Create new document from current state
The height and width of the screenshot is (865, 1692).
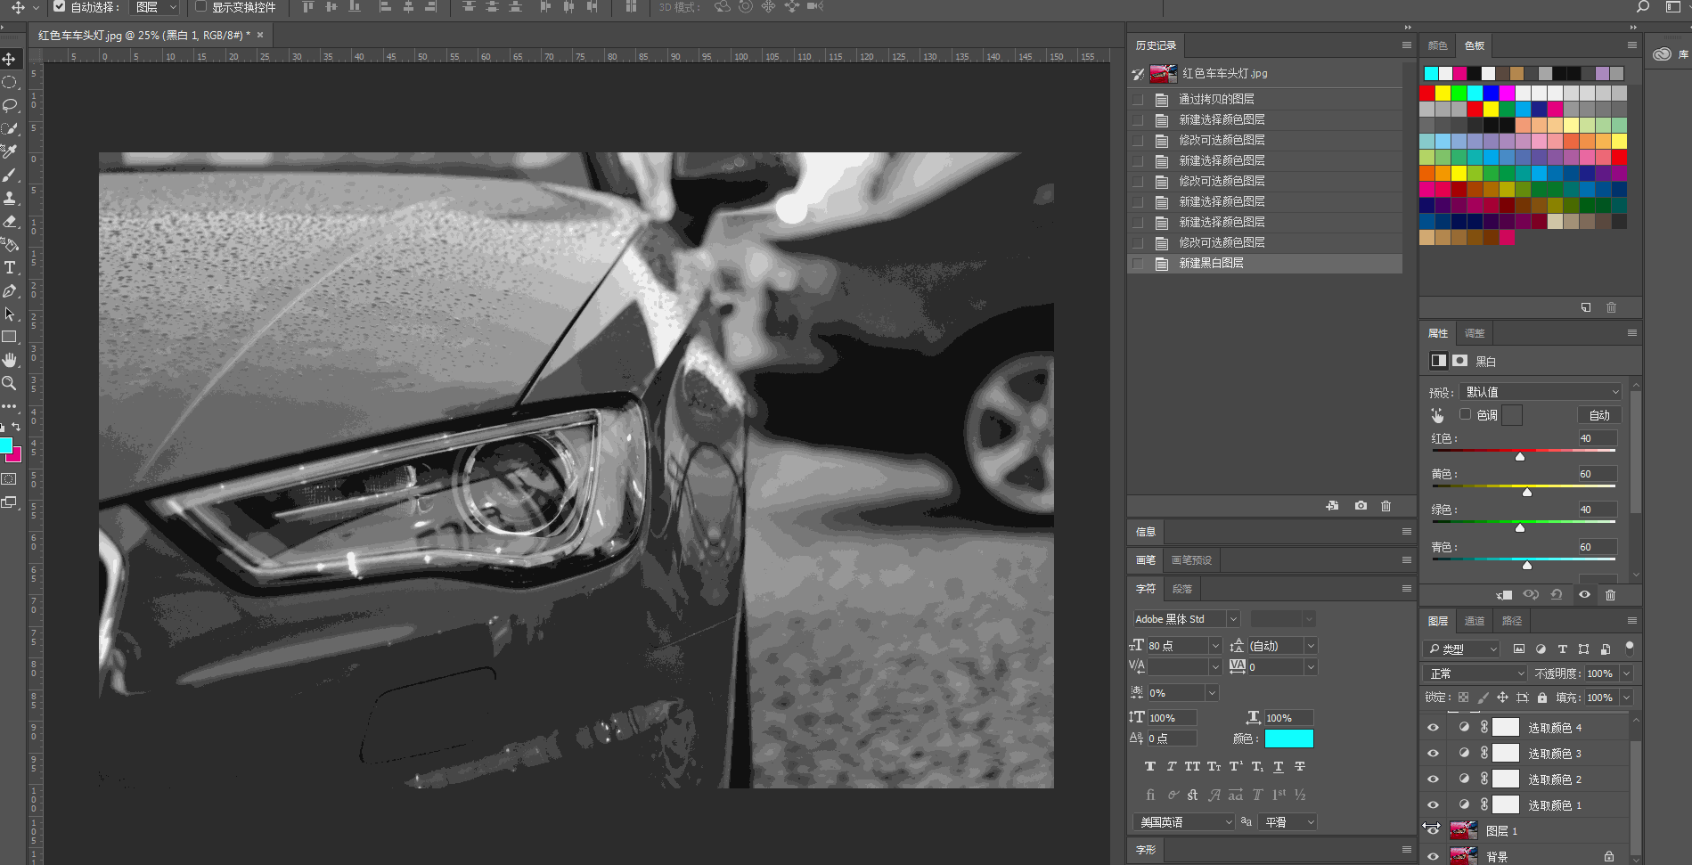tap(1332, 506)
